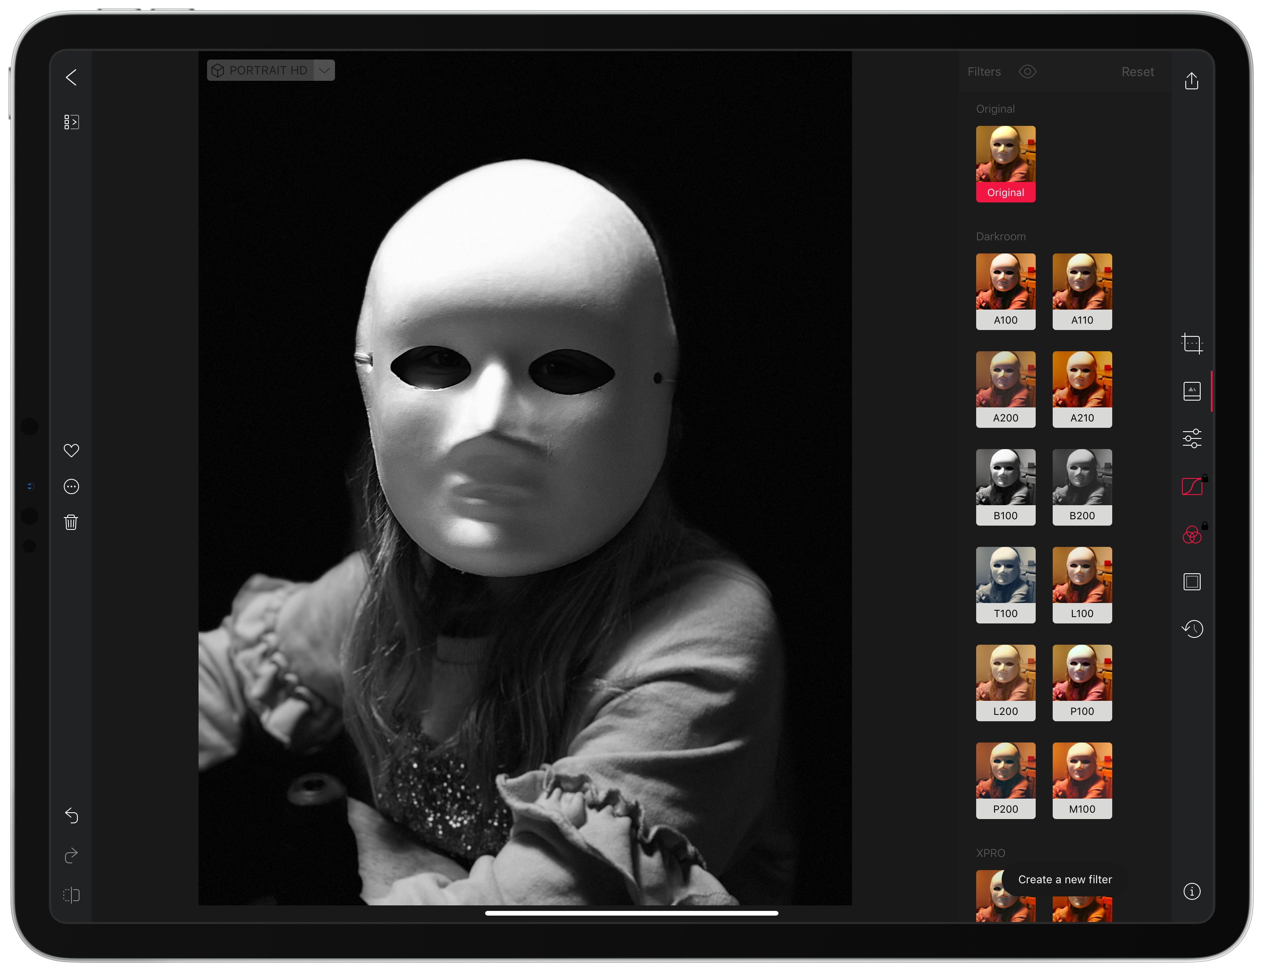This screenshot has width=1264, height=973.
Task: Select the Crop tool
Action: coord(1192,344)
